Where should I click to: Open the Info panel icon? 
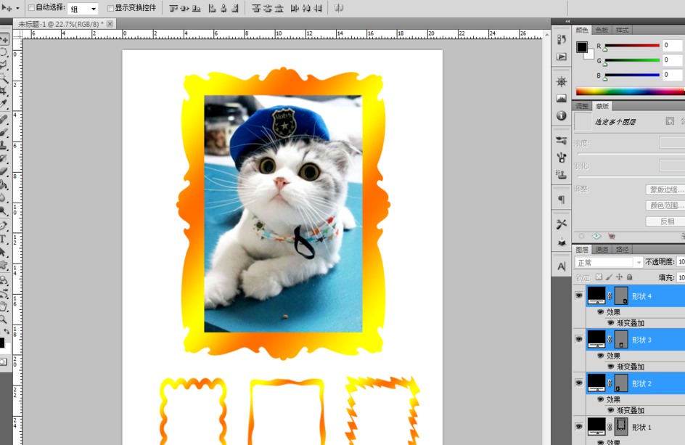pyautogui.click(x=562, y=115)
